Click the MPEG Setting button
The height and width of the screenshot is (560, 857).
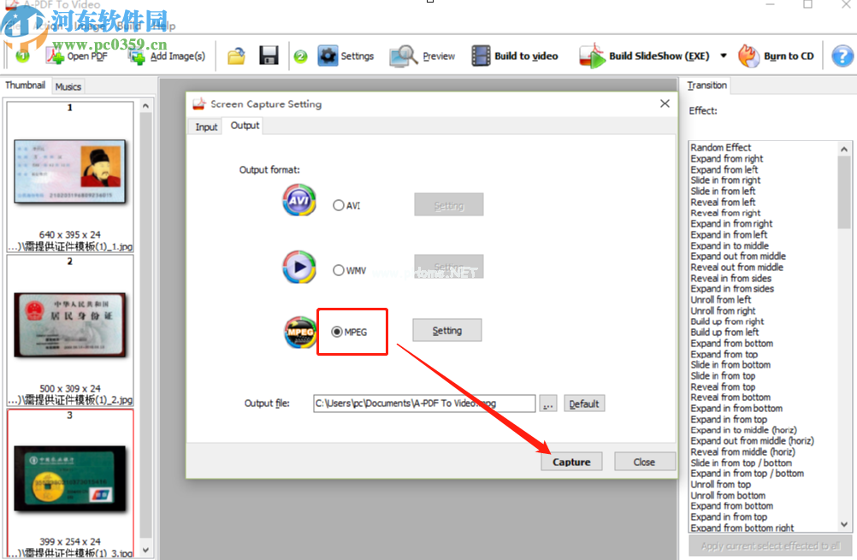pos(446,331)
